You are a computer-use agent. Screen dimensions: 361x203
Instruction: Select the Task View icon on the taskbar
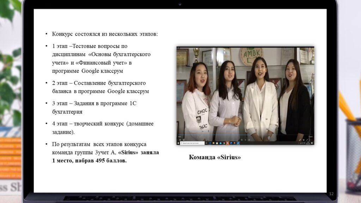pos(207,143)
